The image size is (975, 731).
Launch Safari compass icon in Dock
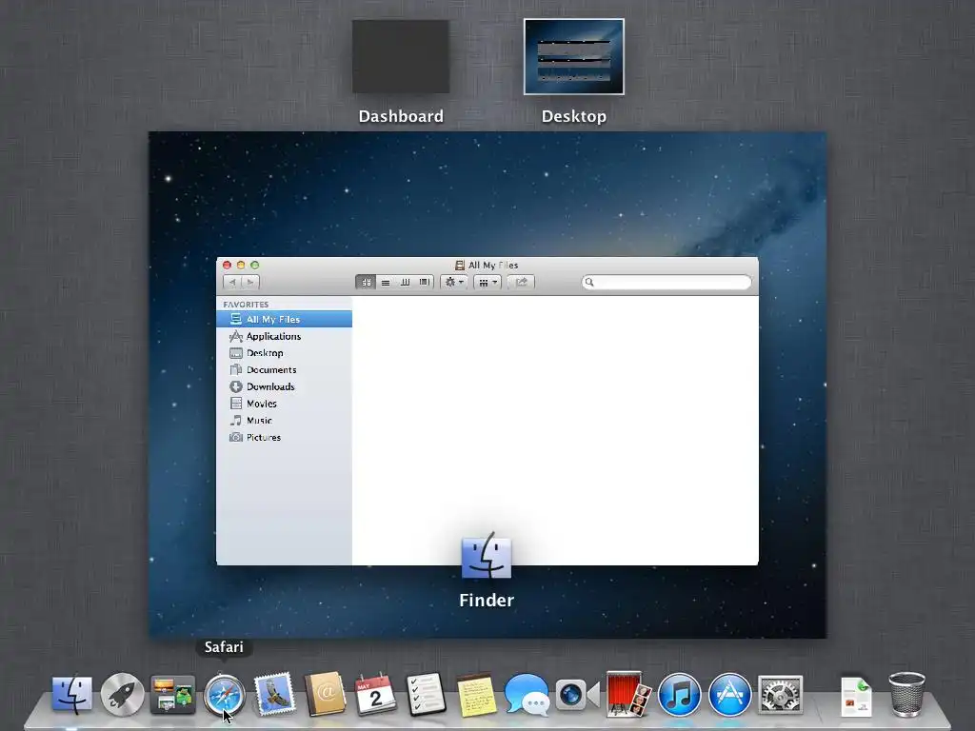(x=224, y=694)
